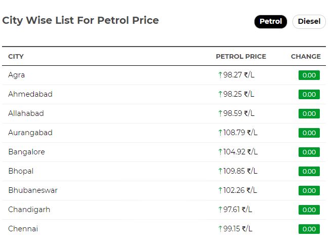The image size is (334, 246).
Task: Click the up arrow icon in Allahabad row
Action: pyautogui.click(x=220, y=113)
